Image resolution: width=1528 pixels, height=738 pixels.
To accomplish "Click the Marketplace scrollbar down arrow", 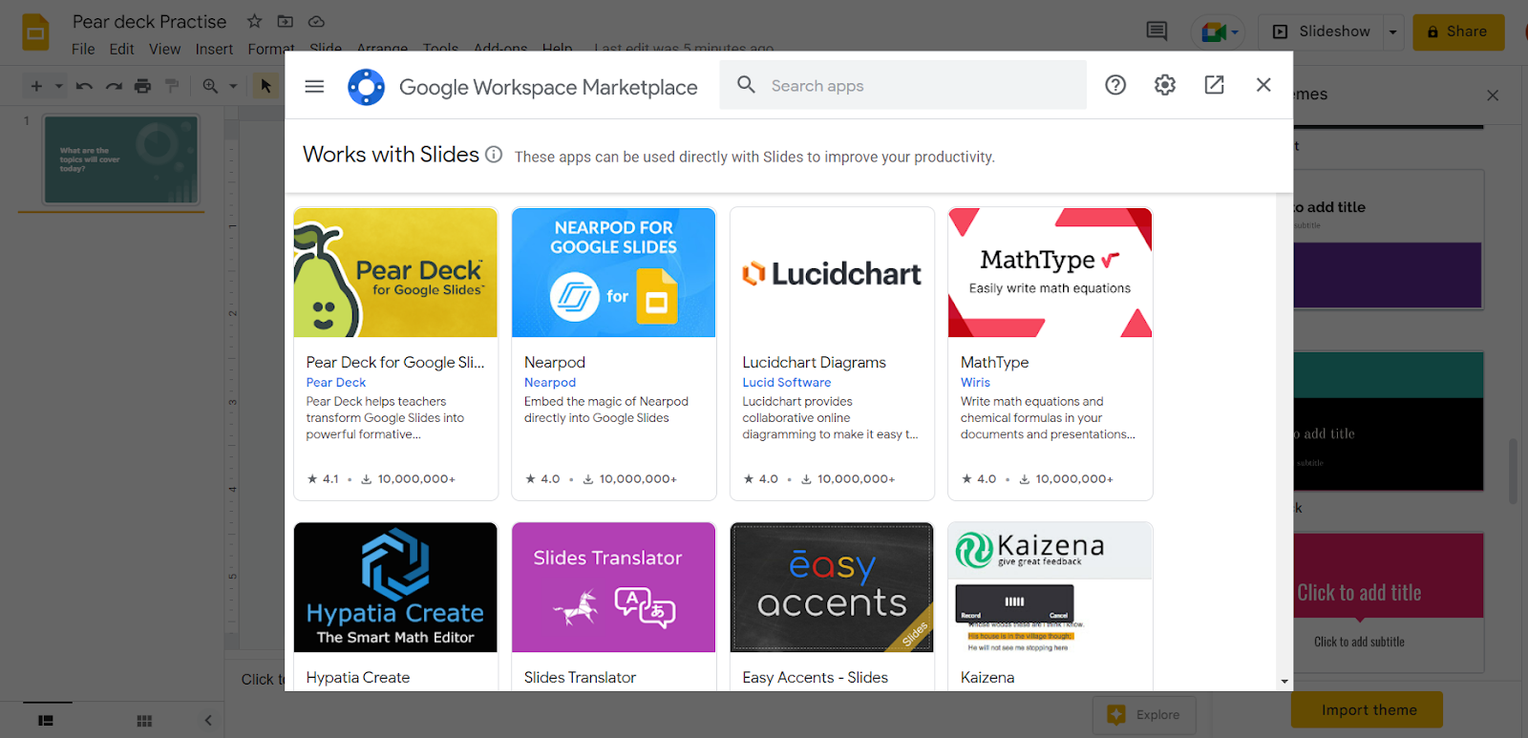I will [1284, 682].
